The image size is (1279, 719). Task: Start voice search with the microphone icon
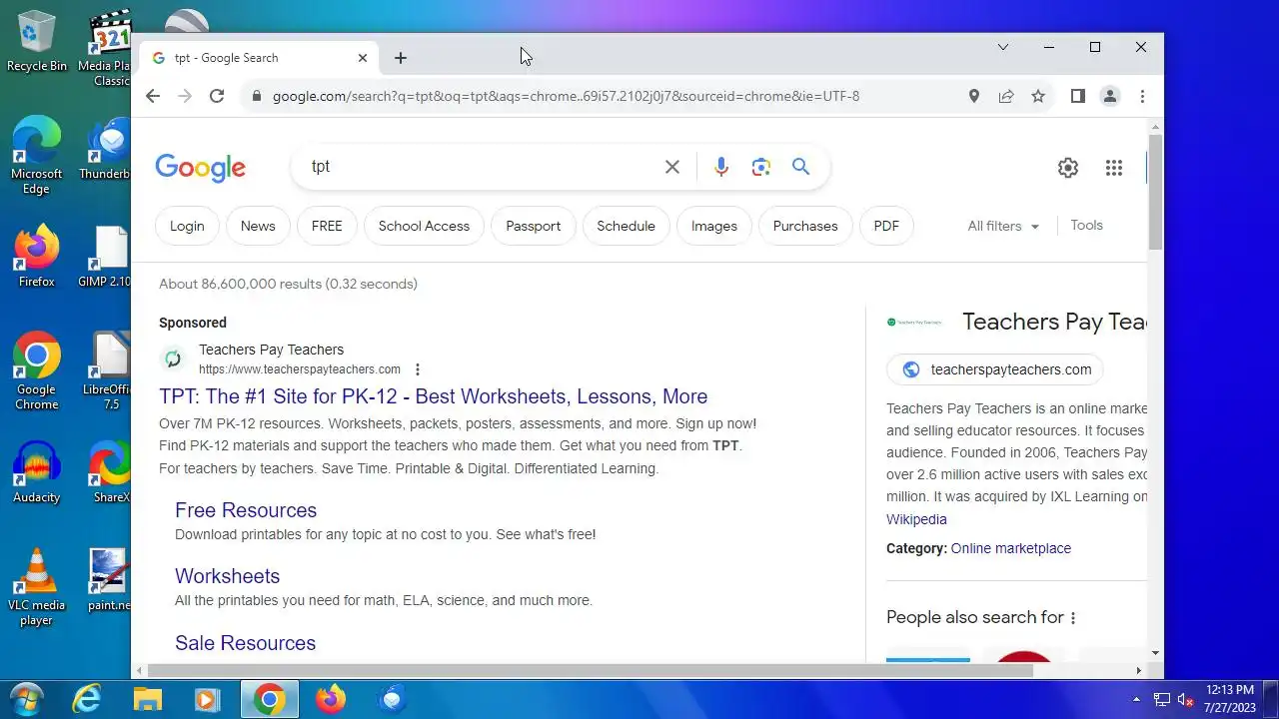(721, 167)
